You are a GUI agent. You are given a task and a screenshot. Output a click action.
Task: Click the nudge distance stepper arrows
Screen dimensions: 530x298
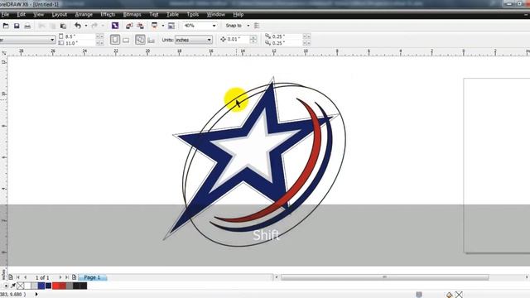(253, 40)
